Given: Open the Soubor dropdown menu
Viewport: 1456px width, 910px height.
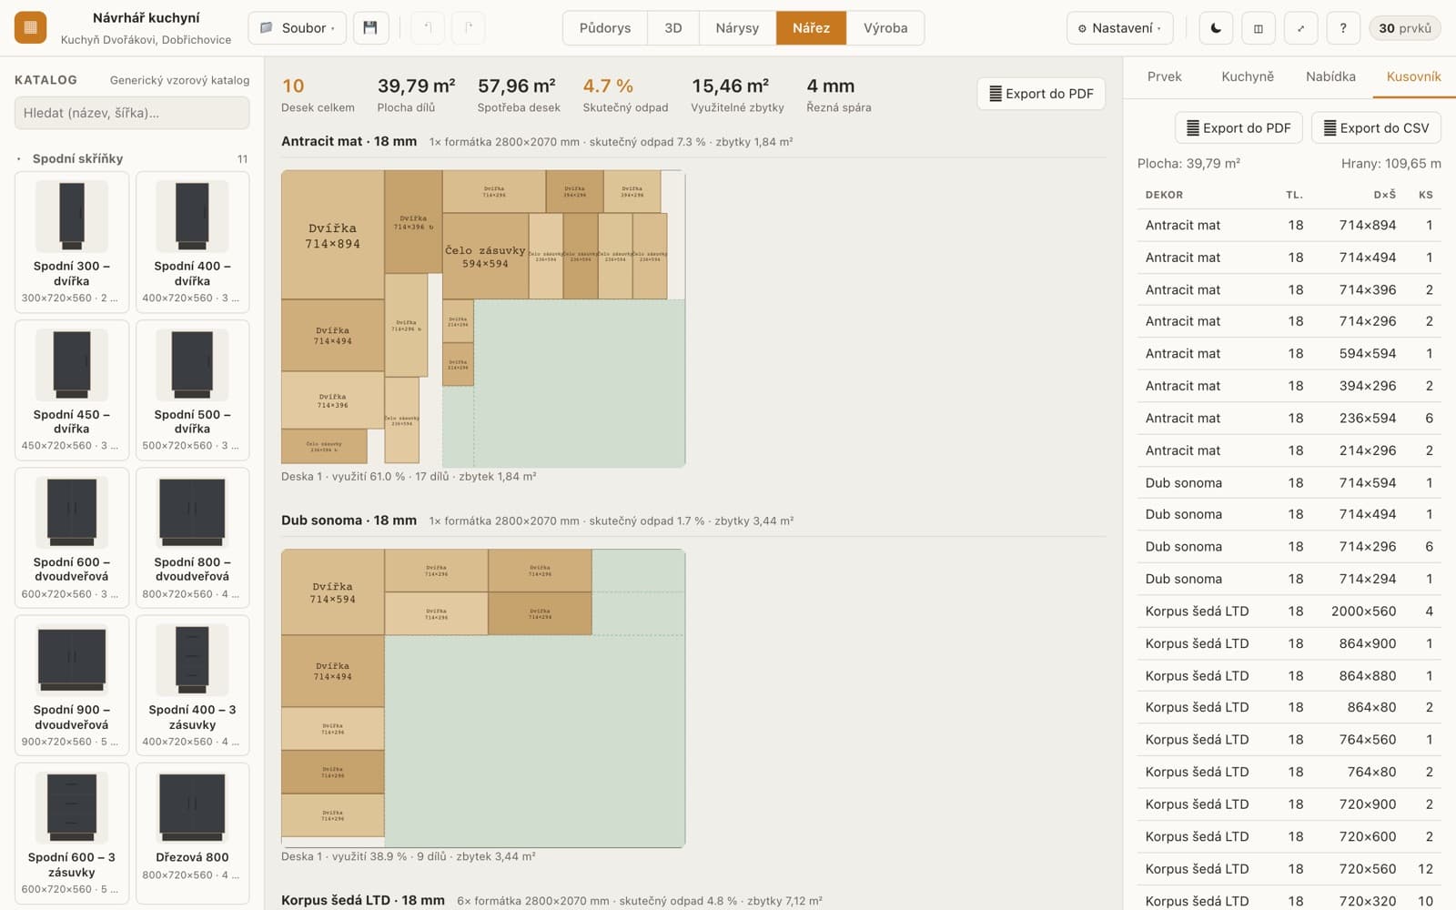Looking at the screenshot, I should click(x=297, y=28).
